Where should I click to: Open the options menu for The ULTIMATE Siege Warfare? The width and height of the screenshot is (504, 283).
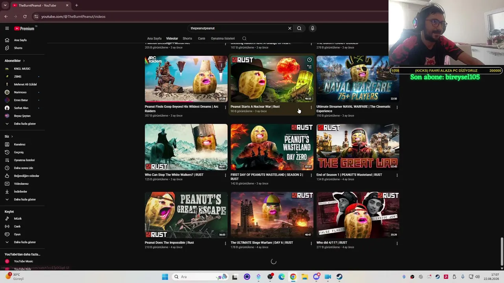click(x=311, y=243)
